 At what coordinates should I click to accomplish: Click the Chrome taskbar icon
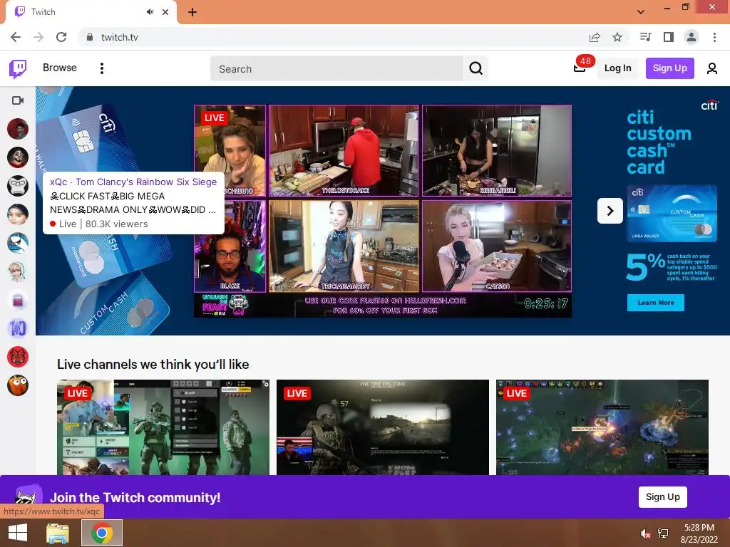click(x=102, y=533)
